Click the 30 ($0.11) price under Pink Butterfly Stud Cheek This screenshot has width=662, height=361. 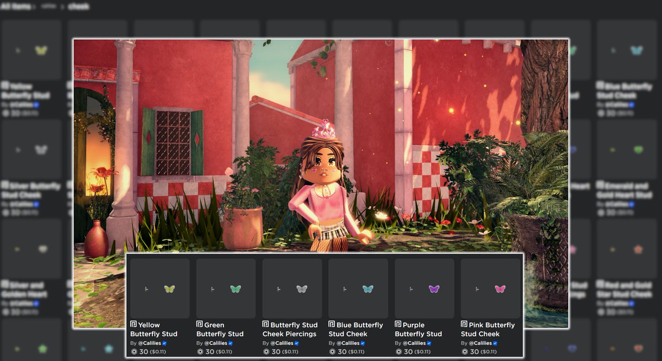tap(484, 352)
